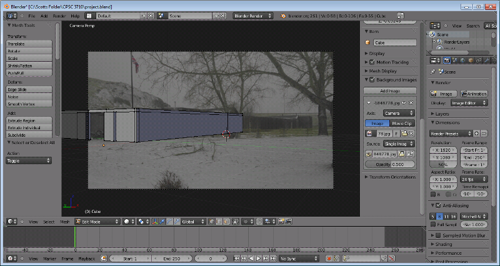Click the outliner editor type icon

(435, 26)
